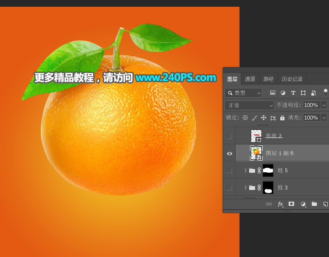Hide the 图层 1 副本 layer
Viewport: 329px width, 257px height.
click(229, 153)
